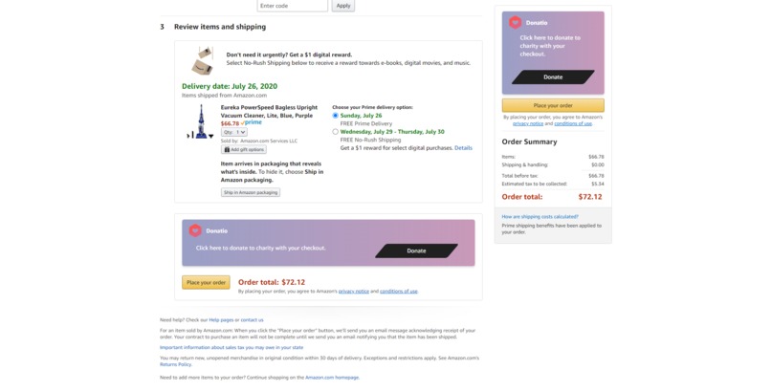Image resolution: width=771 pixels, height=392 pixels.
Task: Select Wednesday July 29 No-Rush Shipping option
Action: (x=336, y=132)
